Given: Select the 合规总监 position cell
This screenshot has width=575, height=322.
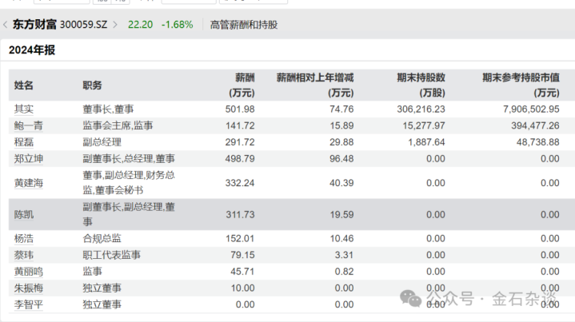Looking at the screenshot, I should (102, 238).
